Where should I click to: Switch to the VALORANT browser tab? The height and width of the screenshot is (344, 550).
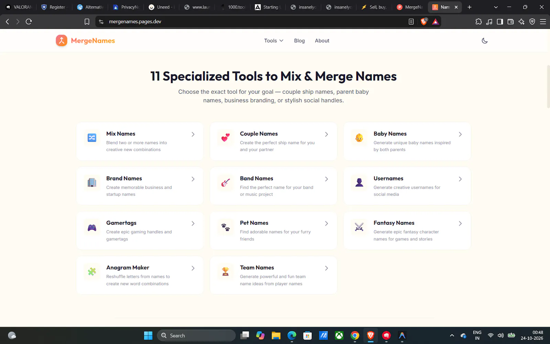pyautogui.click(x=19, y=7)
